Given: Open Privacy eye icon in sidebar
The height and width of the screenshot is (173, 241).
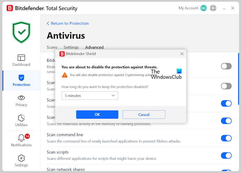Looking at the screenshot, I should coord(21,98).
